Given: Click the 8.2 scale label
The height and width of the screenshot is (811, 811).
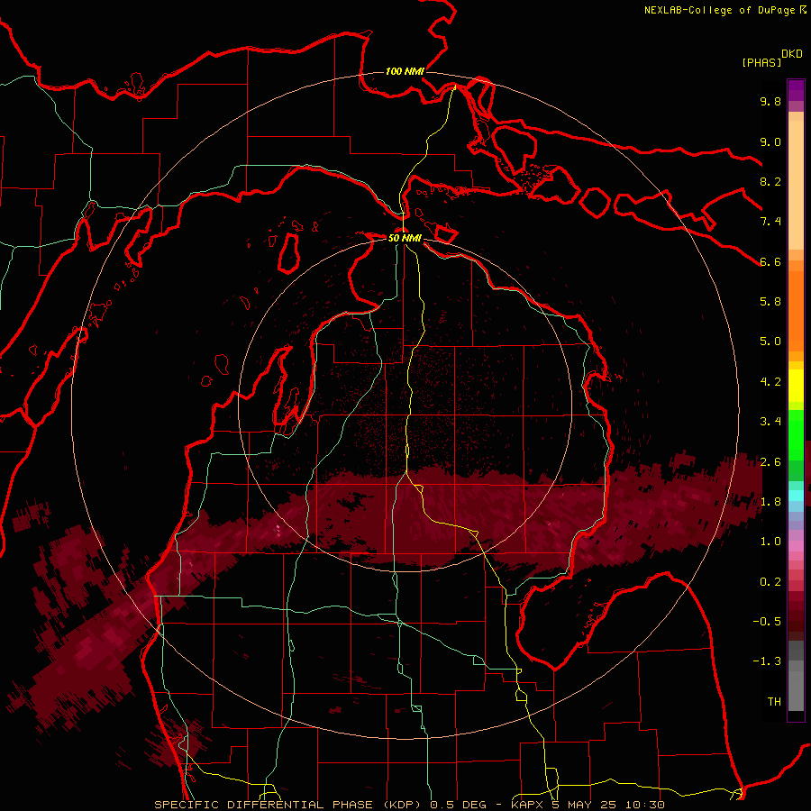Looking at the screenshot, I should (x=770, y=181).
